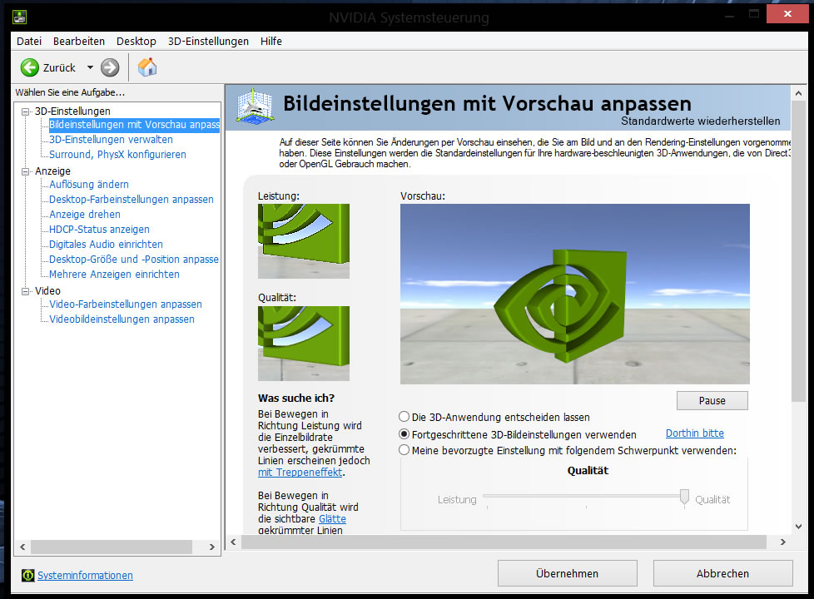
Task: Click the content pane scroll-right arrow
Action: [783, 542]
